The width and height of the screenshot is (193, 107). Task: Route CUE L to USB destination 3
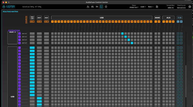click(x=178, y=54)
